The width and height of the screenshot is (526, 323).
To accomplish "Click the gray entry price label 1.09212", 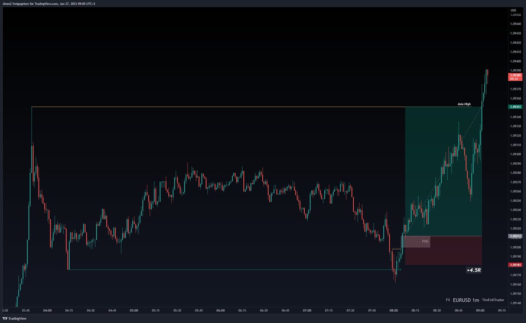I will [516, 235].
